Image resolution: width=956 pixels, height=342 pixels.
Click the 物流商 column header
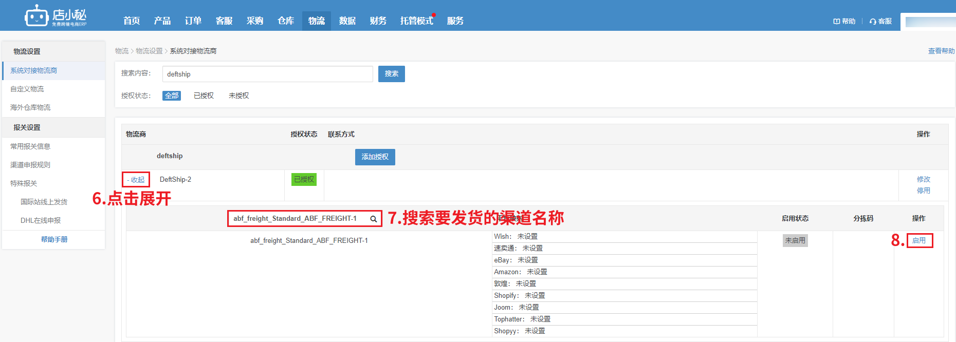(x=136, y=135)
